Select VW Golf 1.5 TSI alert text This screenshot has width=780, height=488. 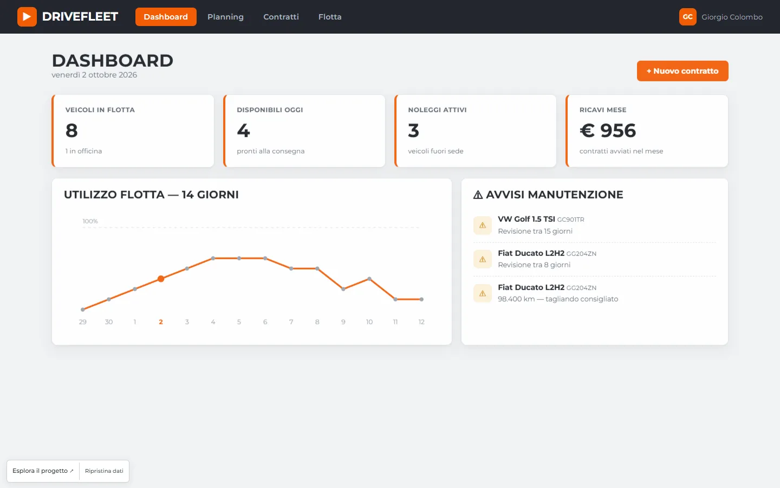click(x=526, y=219)
